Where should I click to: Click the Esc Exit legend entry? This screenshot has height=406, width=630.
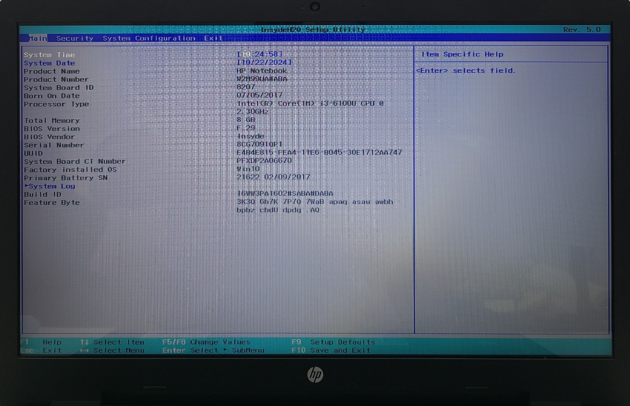tap(41, 350)
